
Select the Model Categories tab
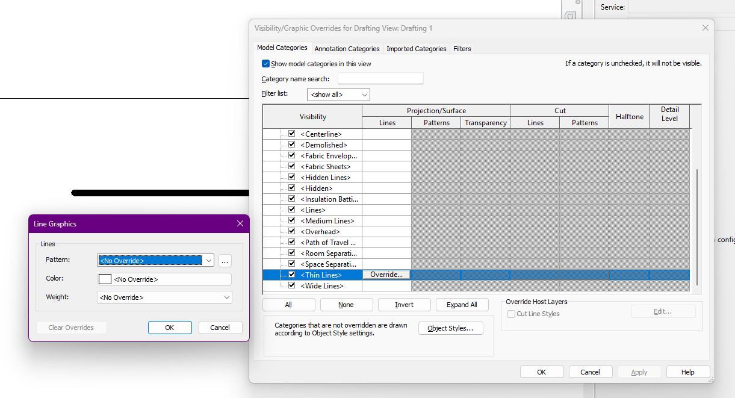click(x=282, y=48)
